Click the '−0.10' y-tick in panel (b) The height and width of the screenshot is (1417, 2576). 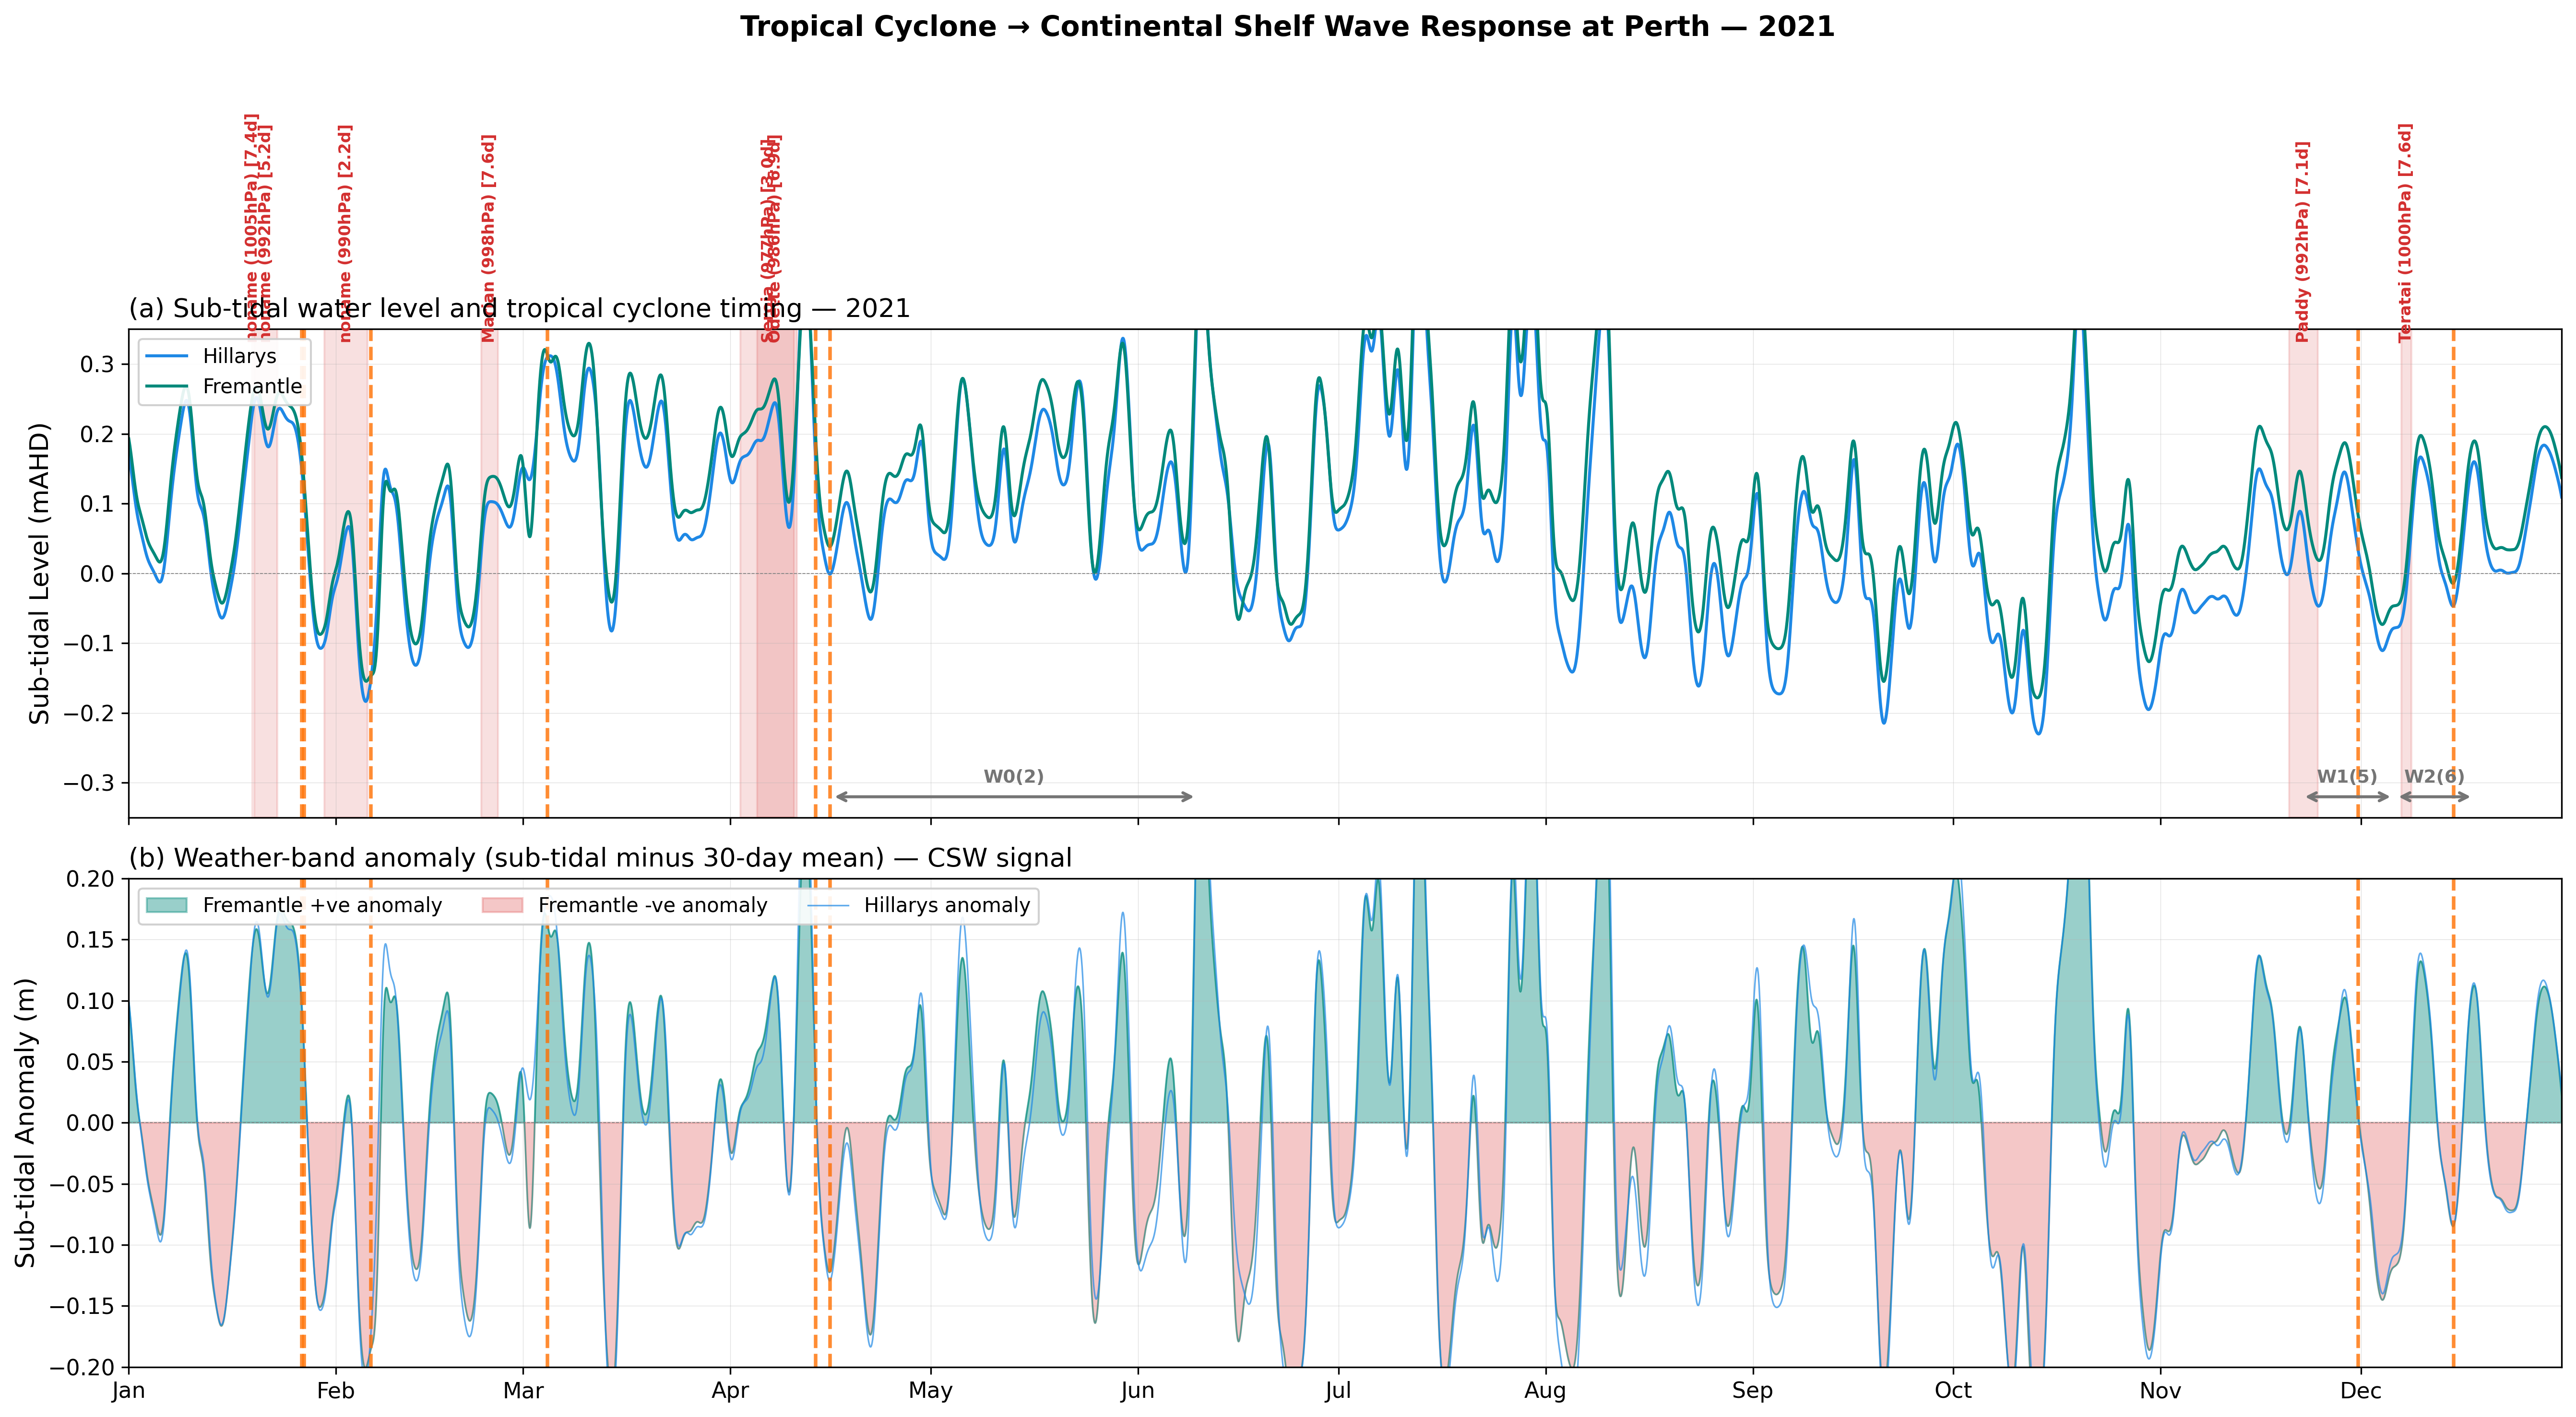pos(82,1245)
